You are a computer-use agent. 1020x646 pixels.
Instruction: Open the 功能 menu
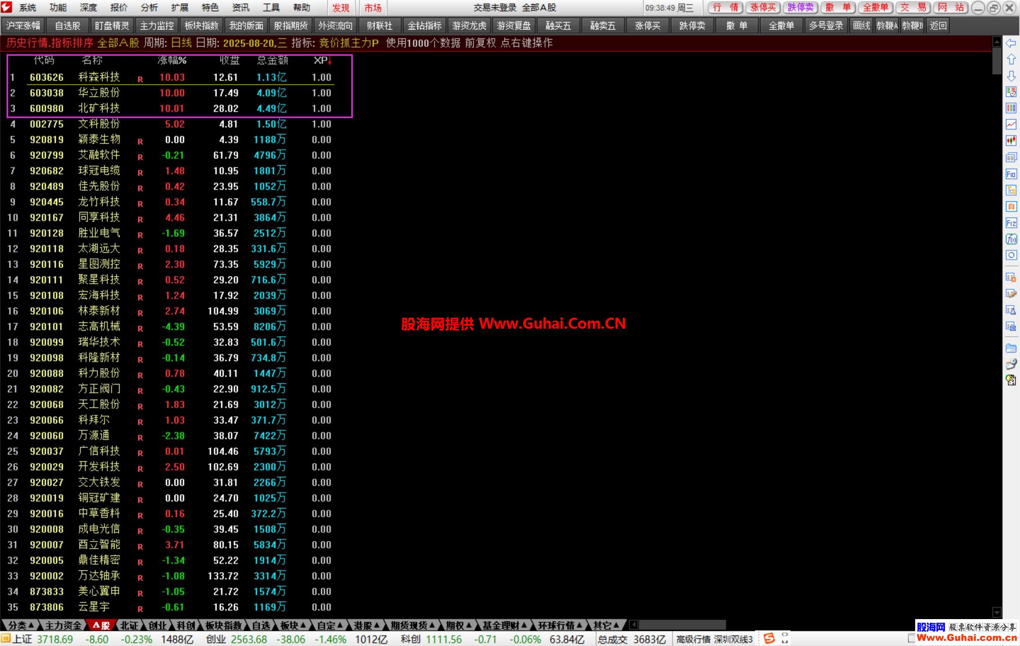(x=58, y=8)
